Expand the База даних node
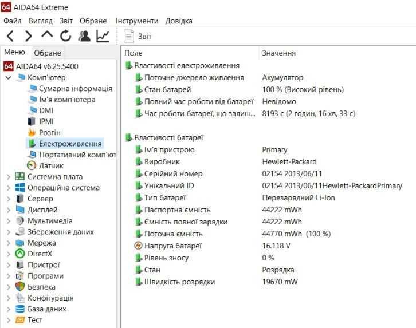416x328 pixels. pyautogui.click(x=8, y=309)
